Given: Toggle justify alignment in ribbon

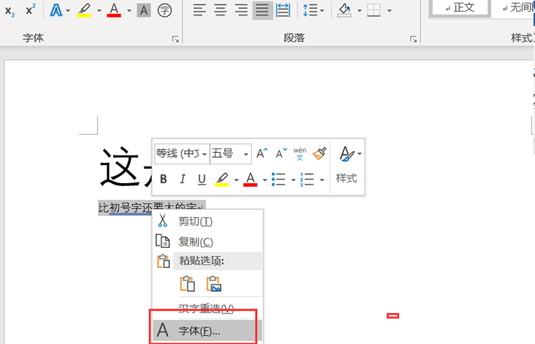Looking at the screenshot, I should tap(262, 10).
